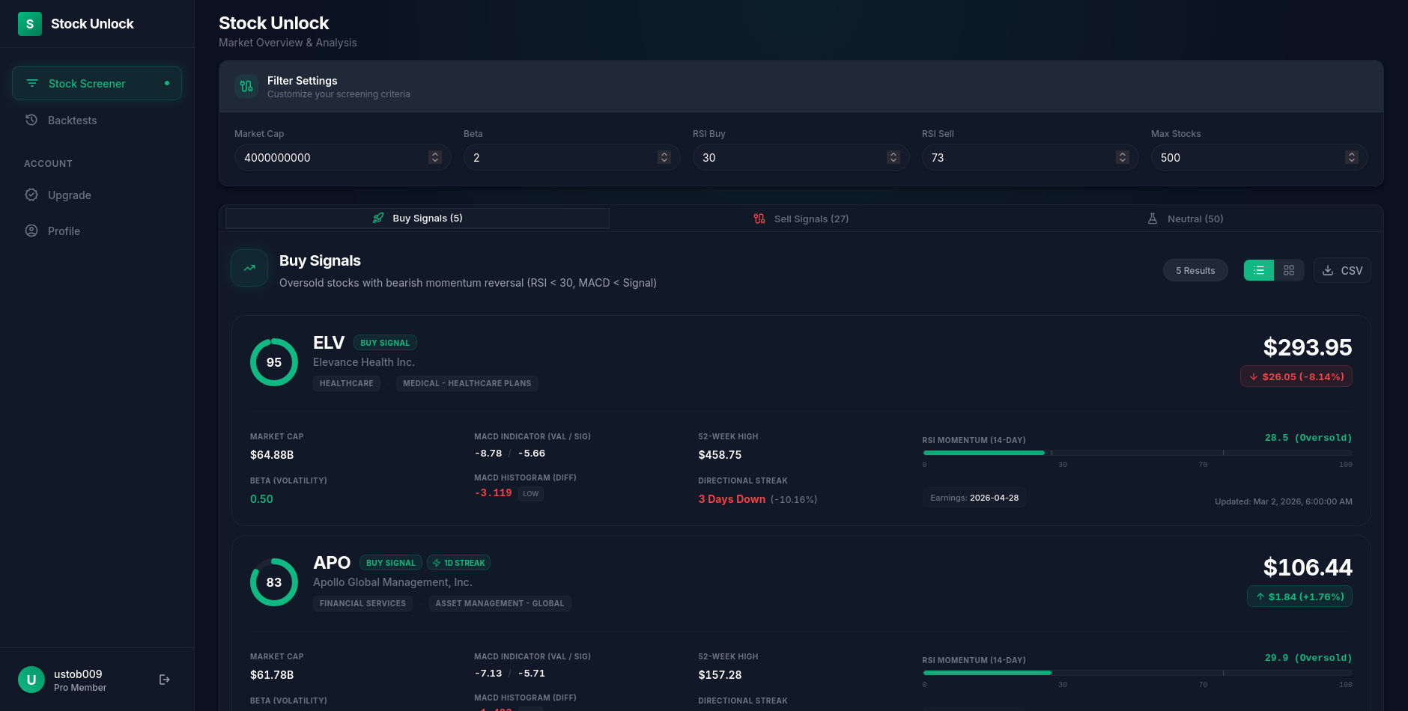
Task: Click the Profile user icon
Action: (x=31, y=231)
